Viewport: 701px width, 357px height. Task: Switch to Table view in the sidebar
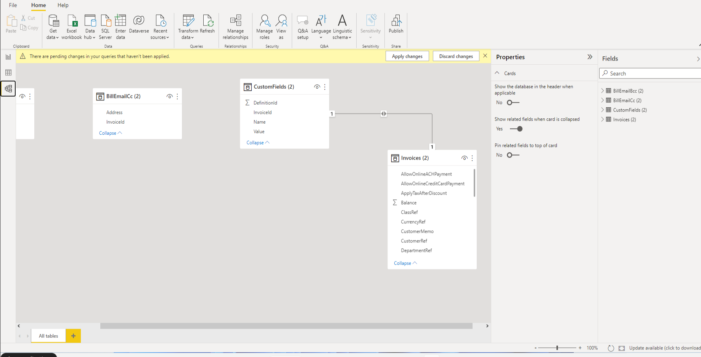[x=8, y=72]
